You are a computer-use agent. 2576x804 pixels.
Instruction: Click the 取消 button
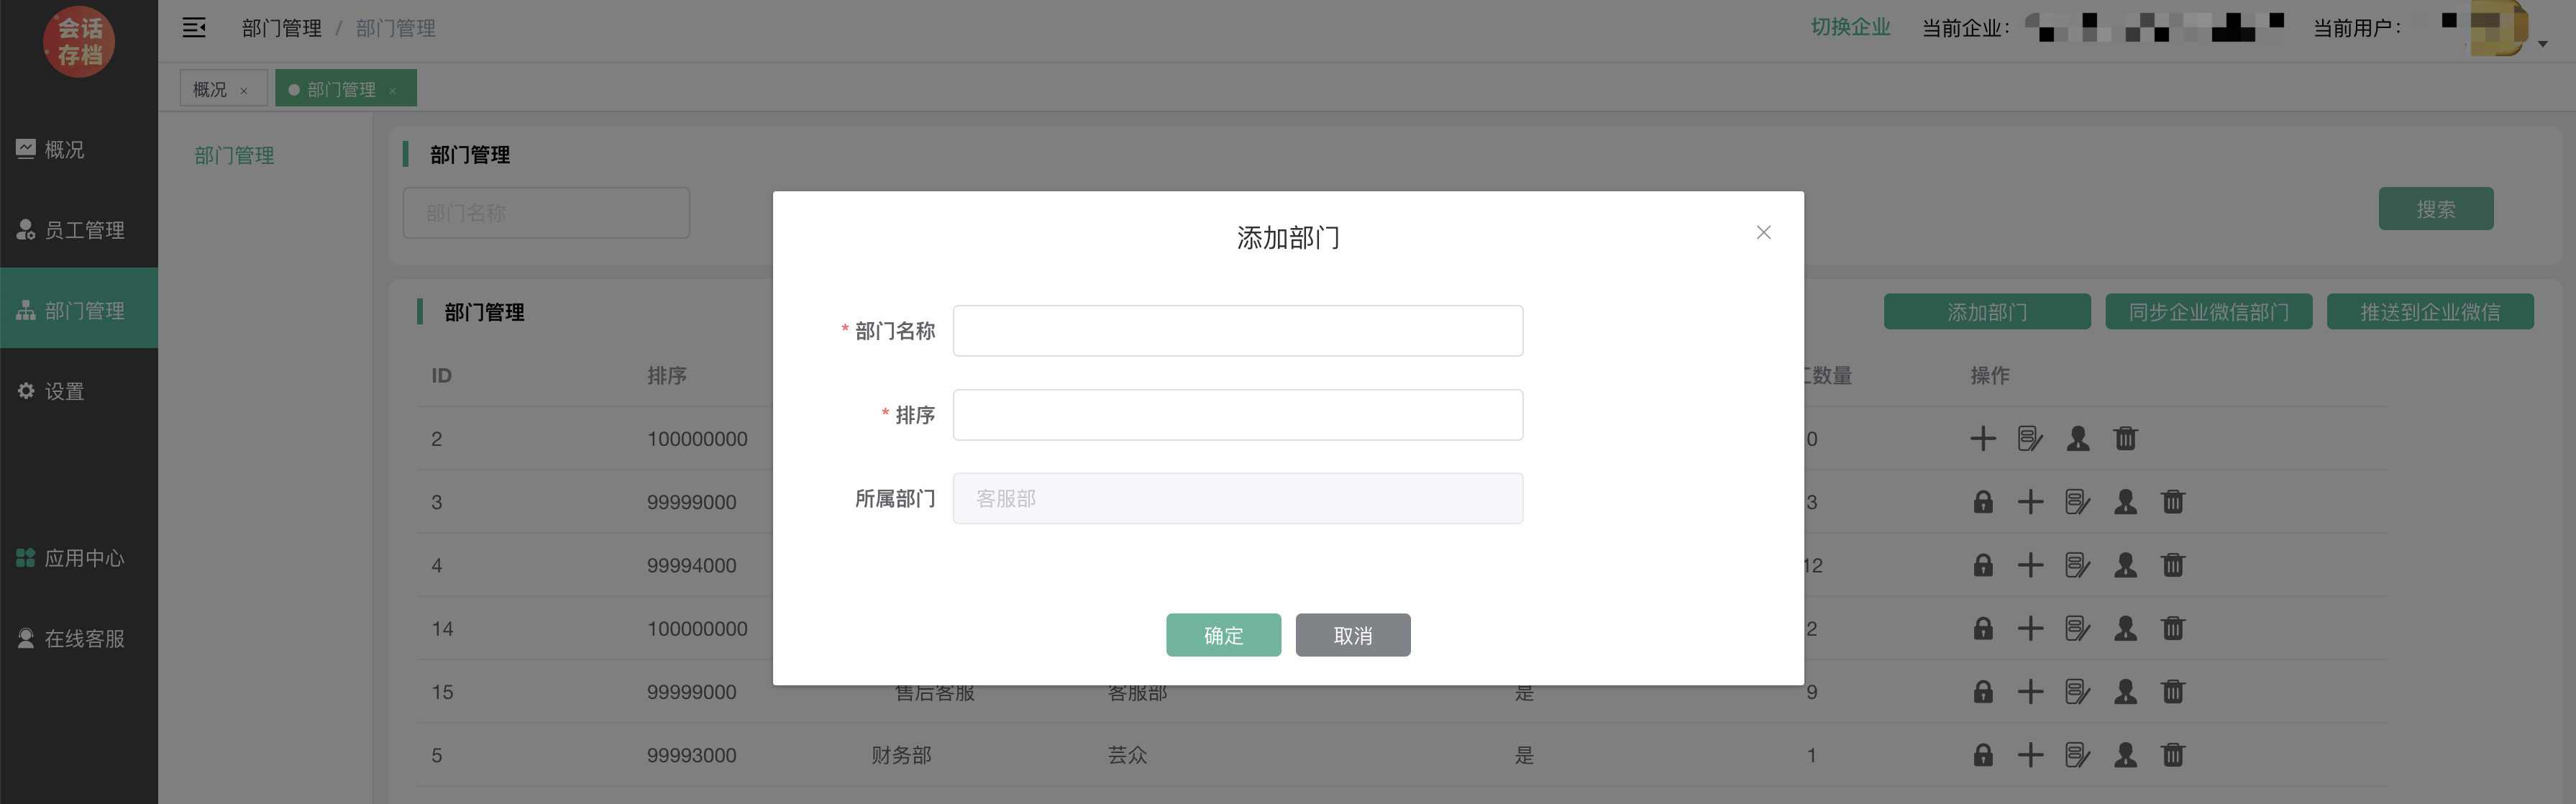(x=1352, y=635)
